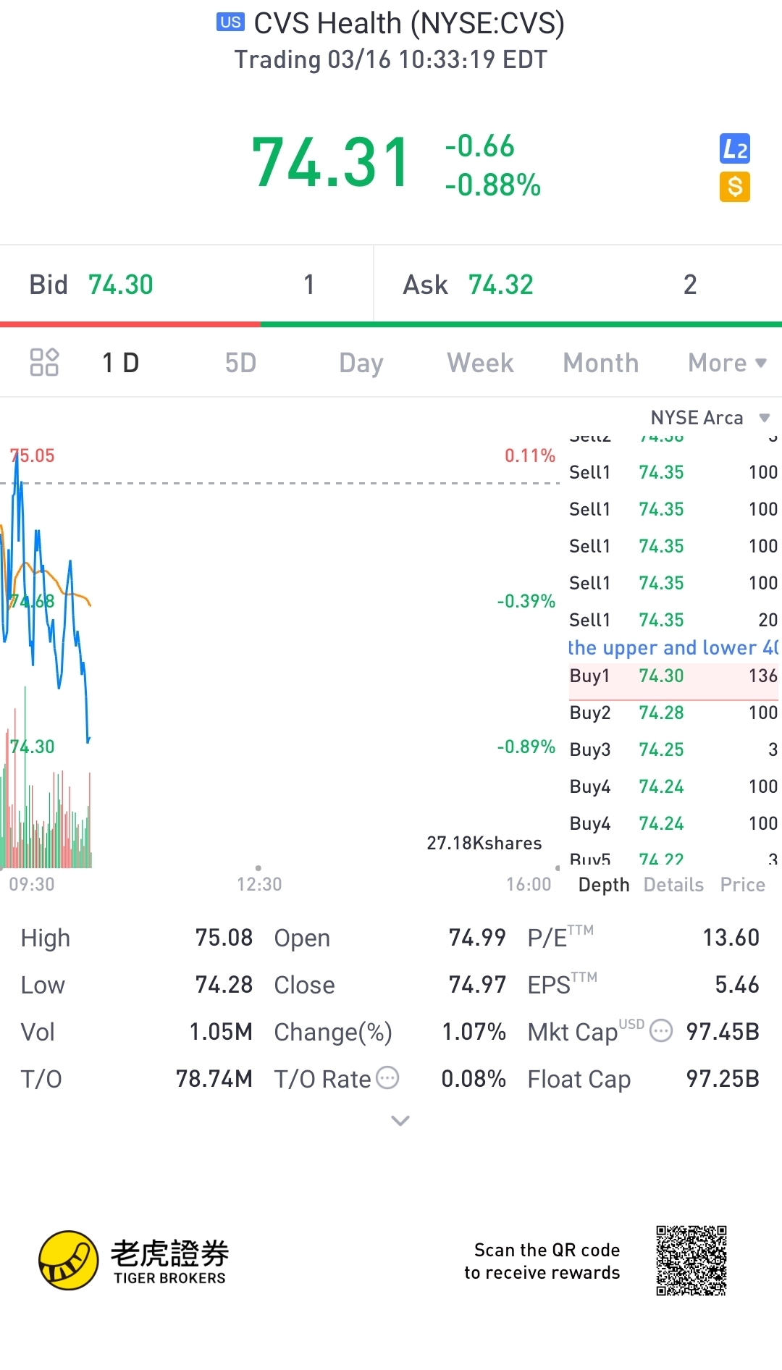
Task: Tap the Open 74.99 value
Action: 477,938
